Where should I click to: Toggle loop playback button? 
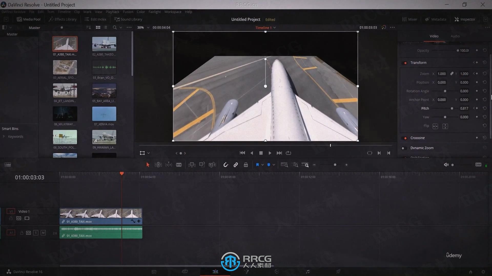[x=288, y=153]
